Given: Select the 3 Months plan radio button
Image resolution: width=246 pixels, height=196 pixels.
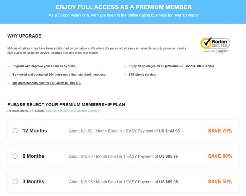Looking at the screenshot, I should point(15,182).
